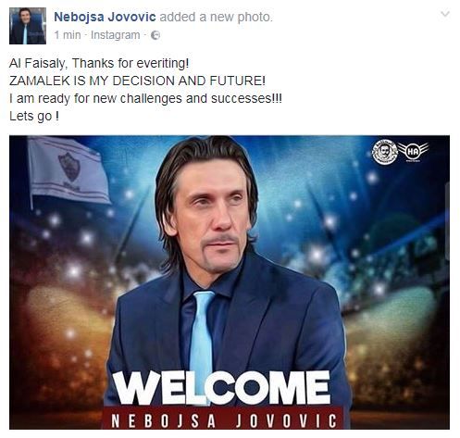Click the 'added a new photo' text
This screenshot has width=460, height=438.
tap(216, 17)
